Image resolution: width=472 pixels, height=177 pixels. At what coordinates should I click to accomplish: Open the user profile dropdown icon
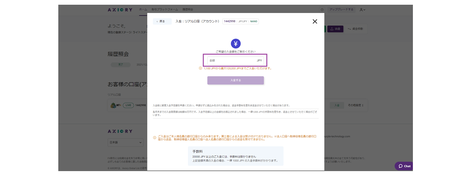[362, 10]
